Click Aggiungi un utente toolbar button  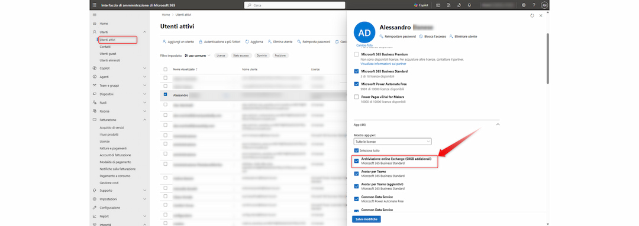tap(178, 41)
